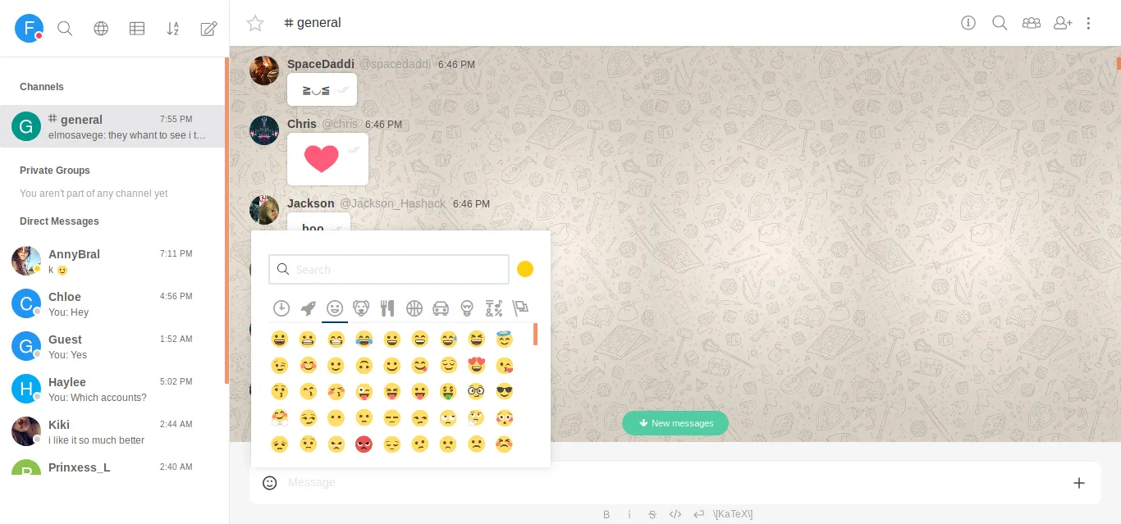Click the emoji picker scrollbar
Viewport: 1121px width, 524px height.
[535, 335]
